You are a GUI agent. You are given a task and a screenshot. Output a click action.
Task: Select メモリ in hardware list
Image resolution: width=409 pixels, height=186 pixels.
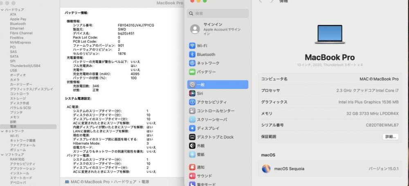pos(15,117)
